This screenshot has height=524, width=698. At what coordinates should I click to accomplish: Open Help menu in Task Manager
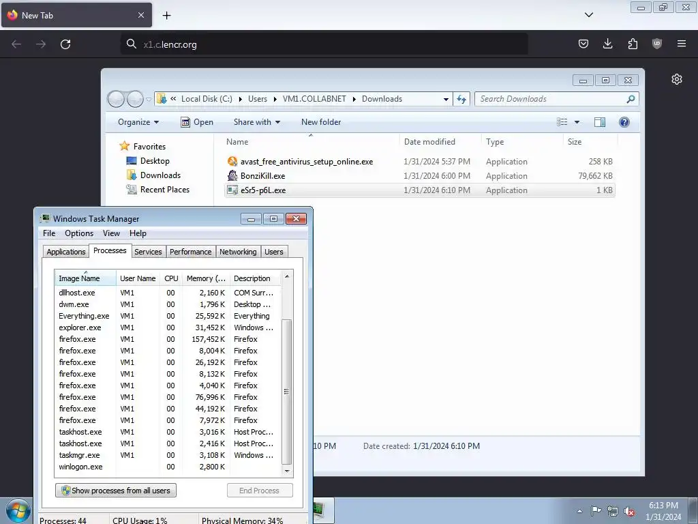tap(138, 233)
